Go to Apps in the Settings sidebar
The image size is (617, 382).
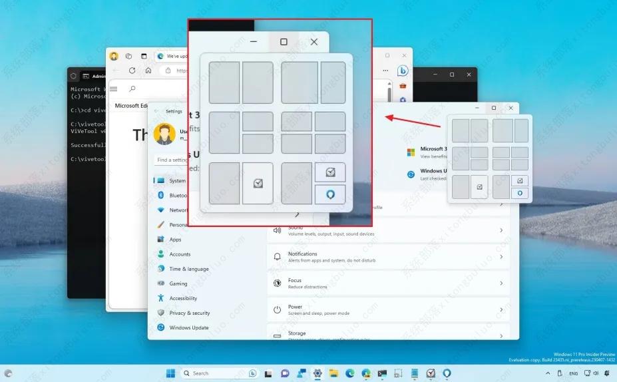(x=170, y=239)
